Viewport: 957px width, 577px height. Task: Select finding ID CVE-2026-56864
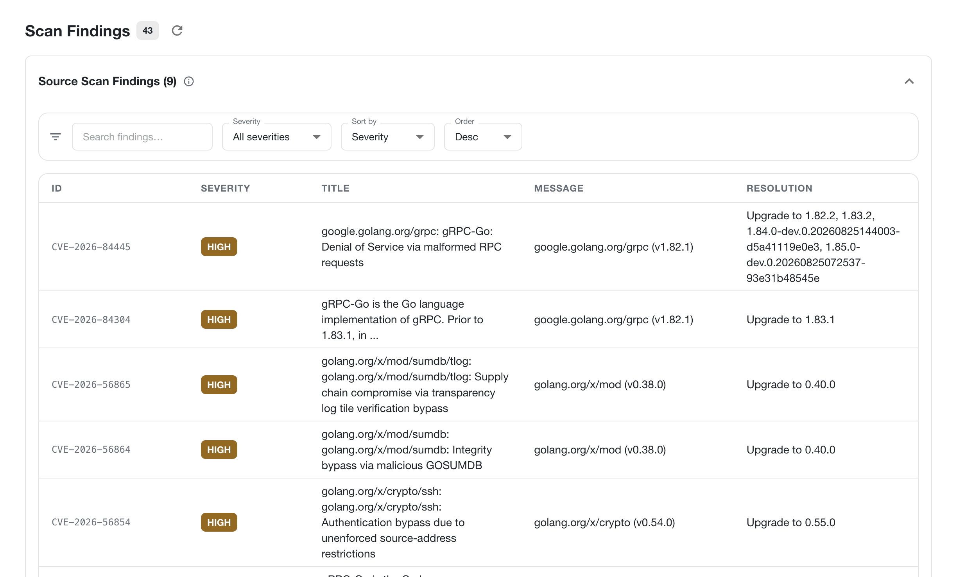coord(91,450)
